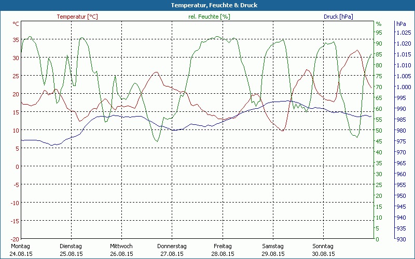415x259 pixels.
Task: Click the chart title "Temperatur, Feuchte & Druck"
Action: click(214, 5)
